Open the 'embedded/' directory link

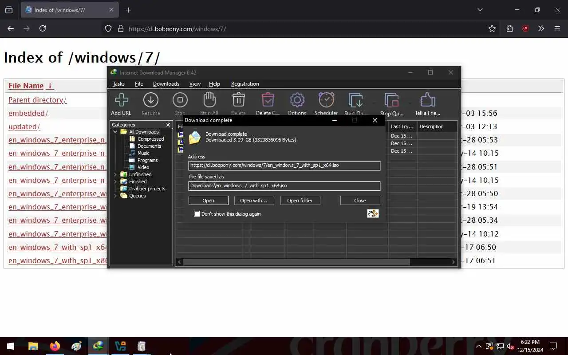click(x=28, y=113)
